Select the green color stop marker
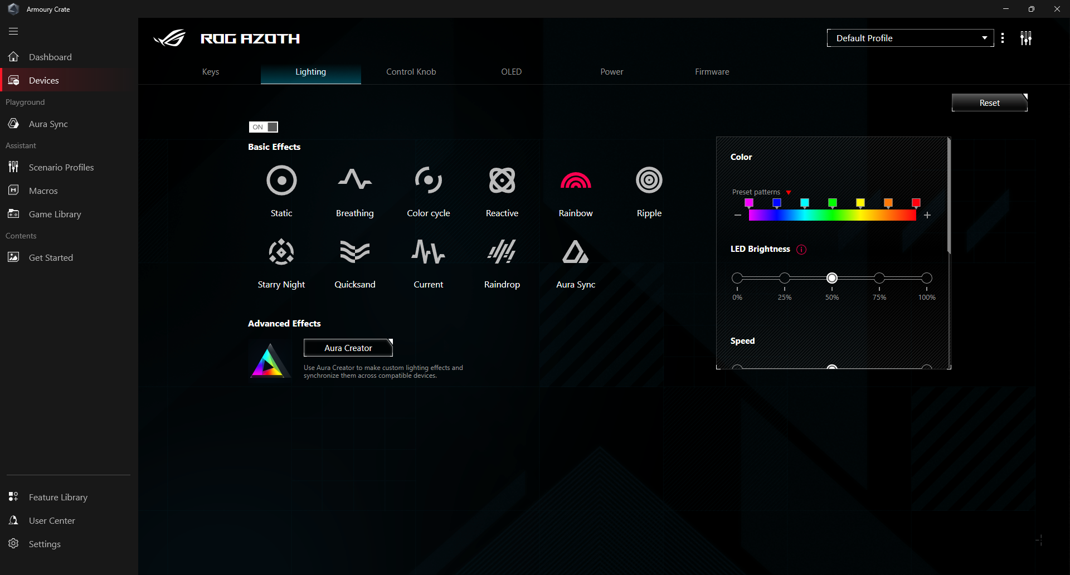 pos(833,203)
